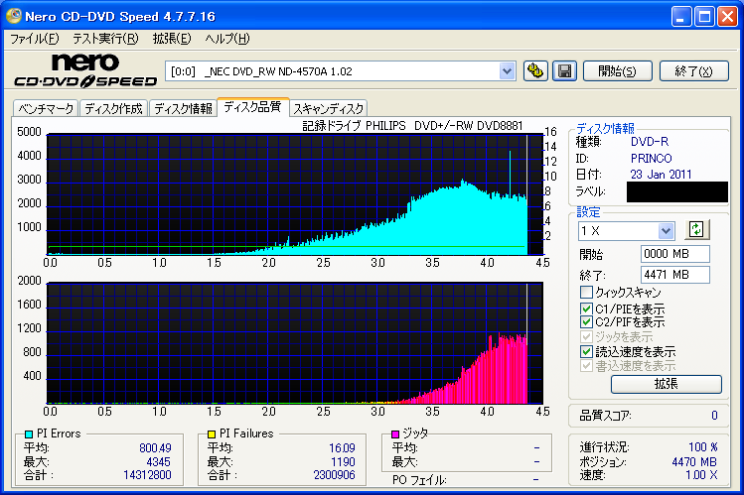This screenshot has height=495, width=744.
Task: Click the PI Errors max value 4345
Action: (x=159, y=461)
